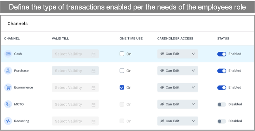Click calendar icon in Recurring validity field
Viewport: 255px width, 131px height.
point(93,121)
